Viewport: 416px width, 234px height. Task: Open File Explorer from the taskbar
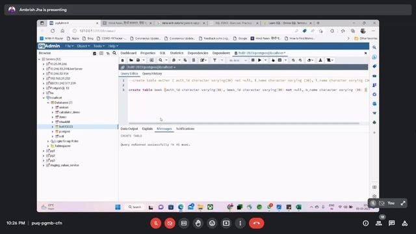[200, 207]
